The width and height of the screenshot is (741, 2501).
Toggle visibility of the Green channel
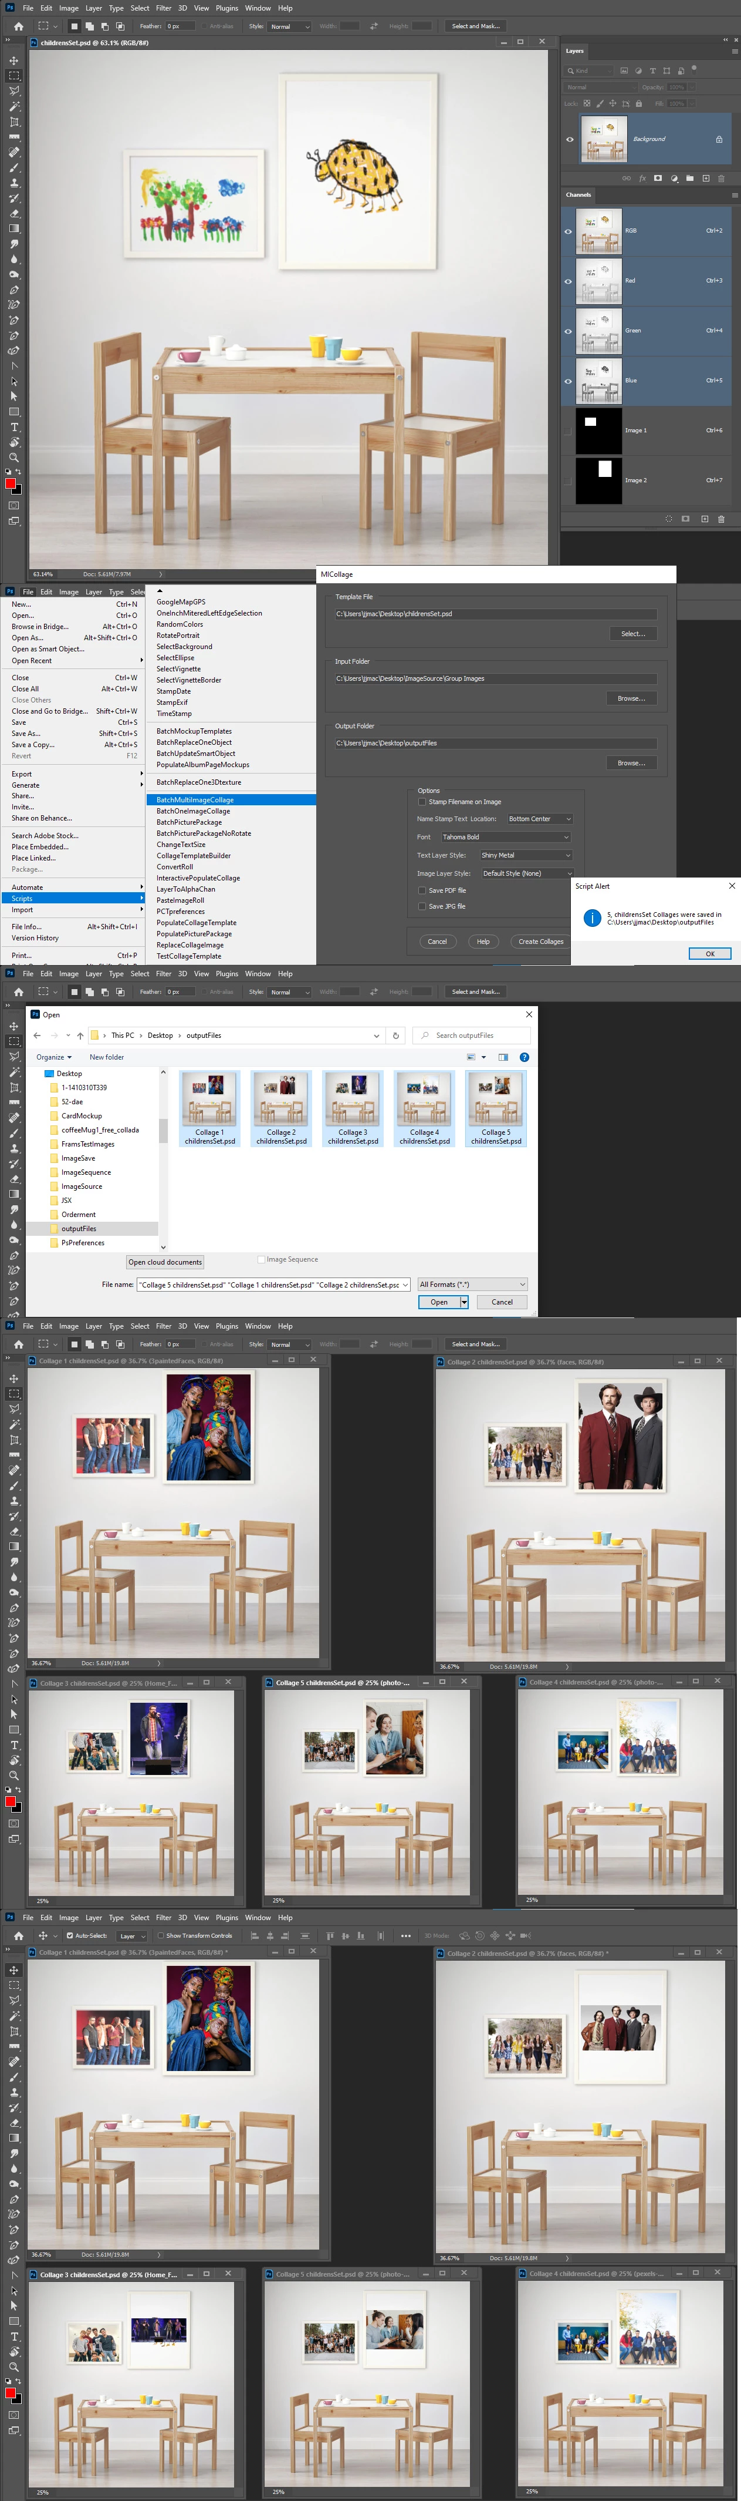[x=569, y=331]
